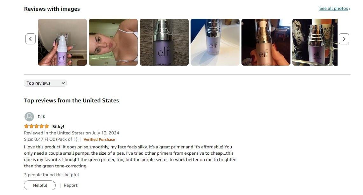Screen dimensions: 363x195
Task: Open reviewer name DLK profile
Action: pyautogui.click(x=41, y=117)
